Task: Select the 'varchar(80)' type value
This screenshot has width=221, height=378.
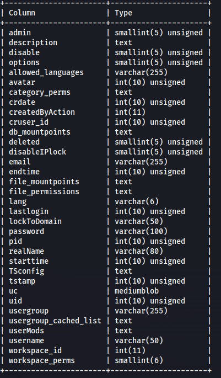Action: (x=139, y=251)
